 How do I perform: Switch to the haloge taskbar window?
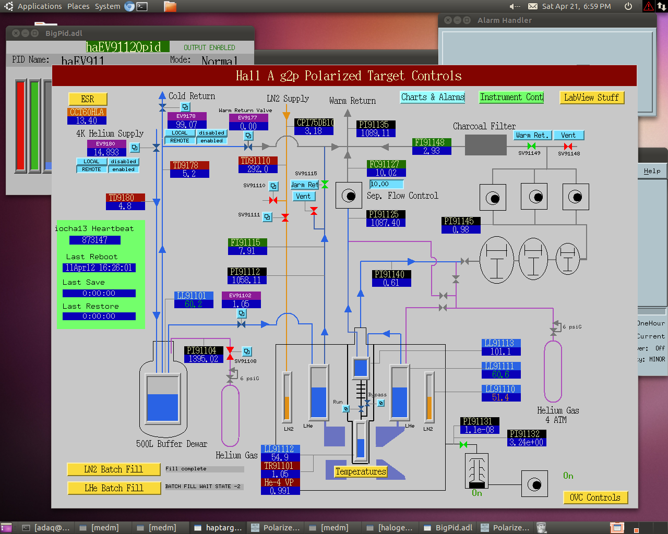pos(390,528)
